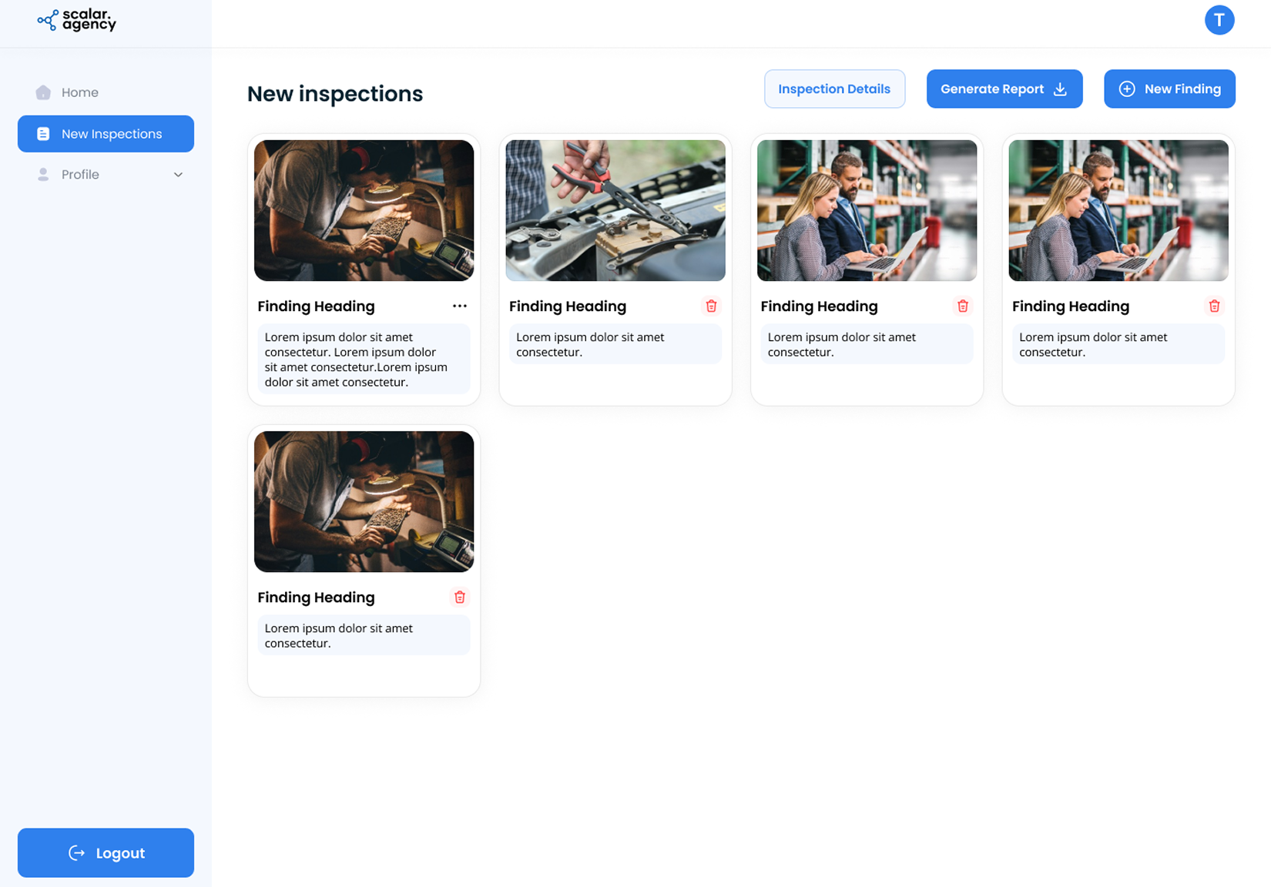Click the Profile person icon
Viewport: 1271px width, 887px height.
(42, 174)
